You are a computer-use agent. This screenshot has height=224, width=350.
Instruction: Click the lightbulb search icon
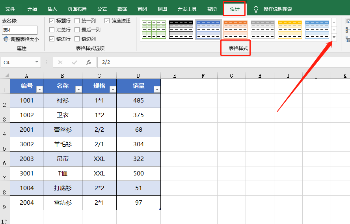(256, 9)
